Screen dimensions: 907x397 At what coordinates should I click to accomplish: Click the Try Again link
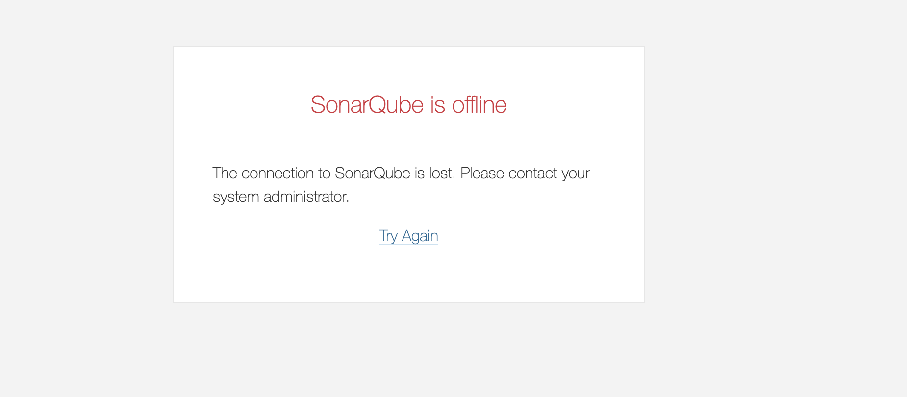point(408,236)
